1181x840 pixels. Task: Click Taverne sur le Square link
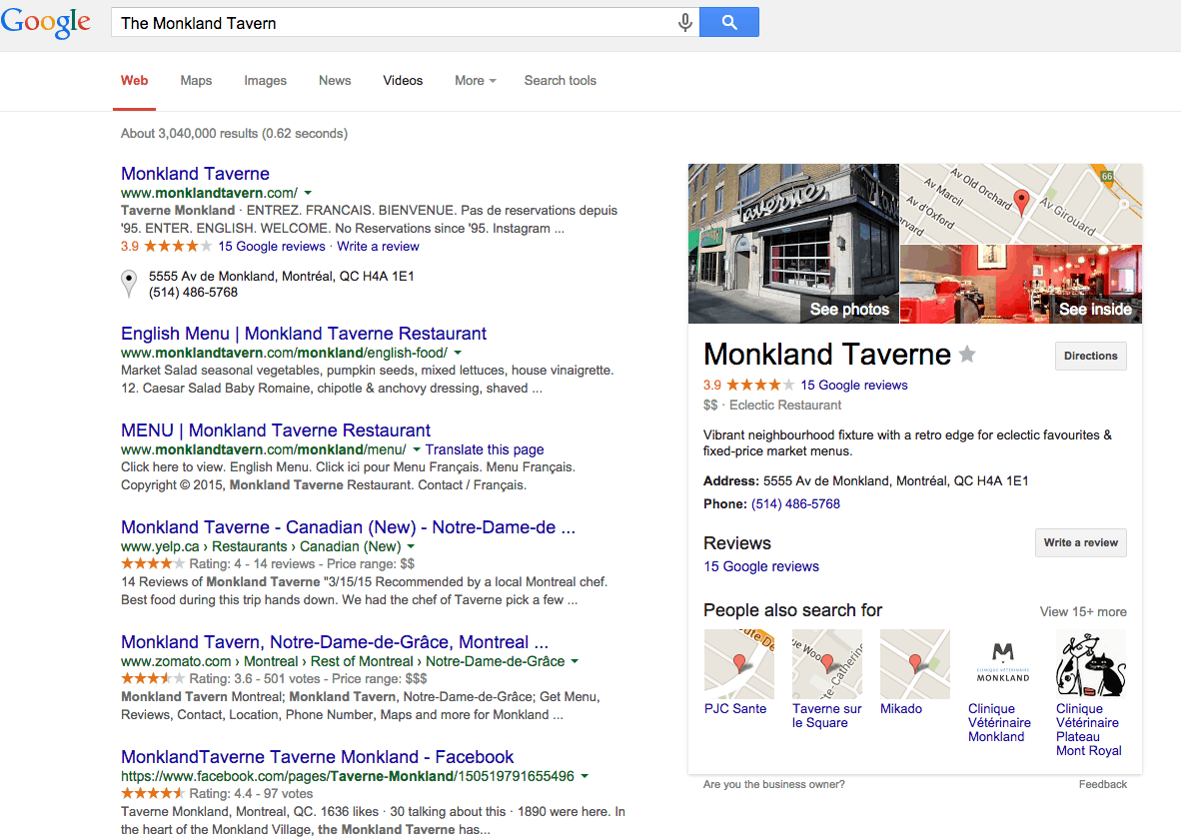point(827,716)
